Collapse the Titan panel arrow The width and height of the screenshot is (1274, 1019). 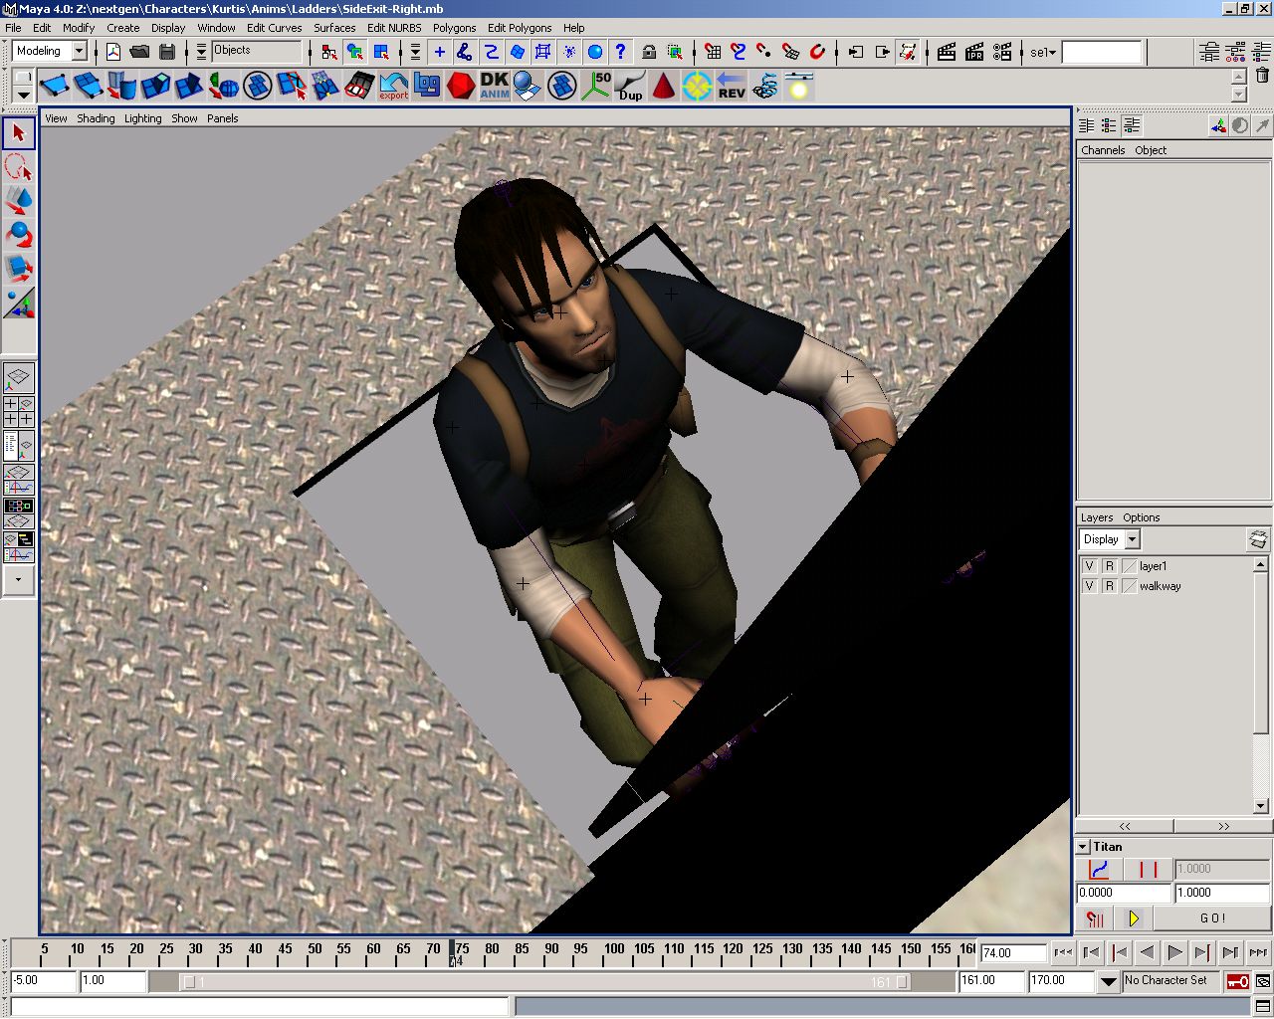click(1083, 847)
